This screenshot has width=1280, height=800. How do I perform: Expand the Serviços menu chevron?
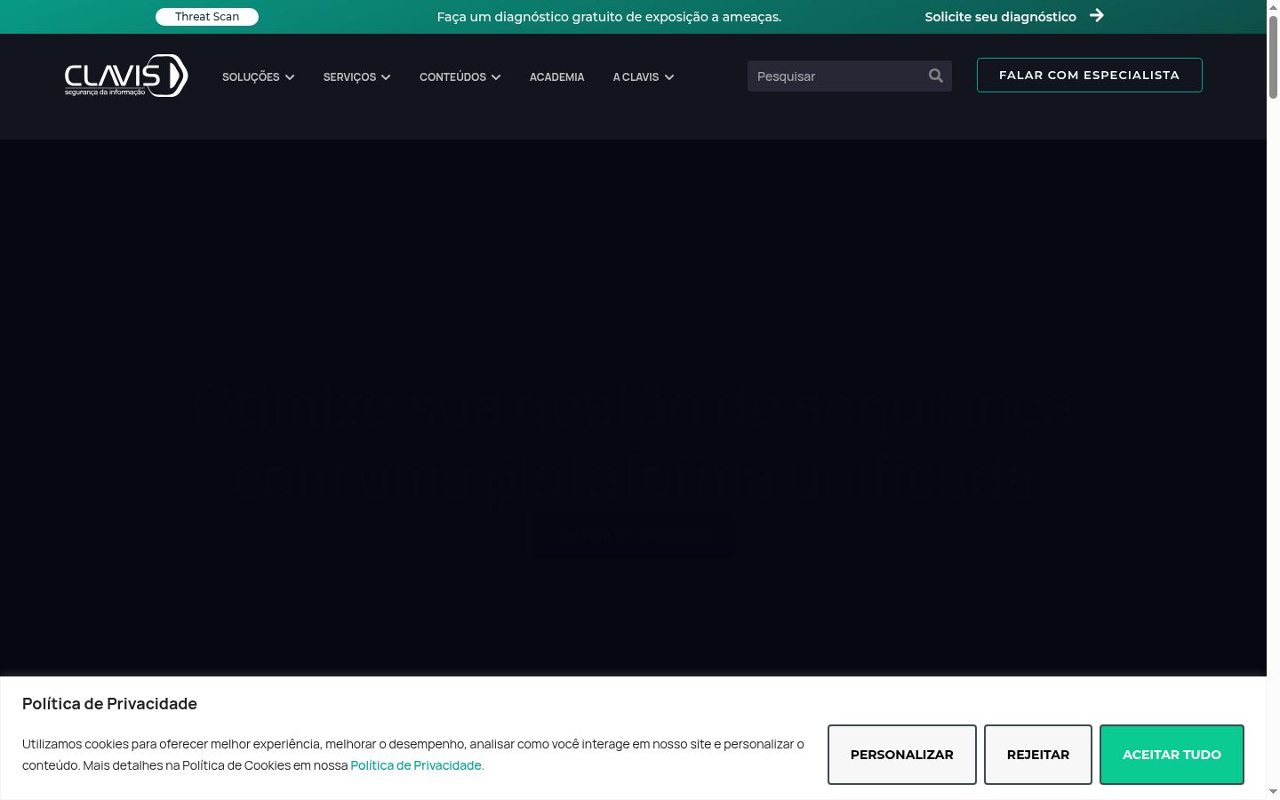pyautogui.click(x=386, y=77)
